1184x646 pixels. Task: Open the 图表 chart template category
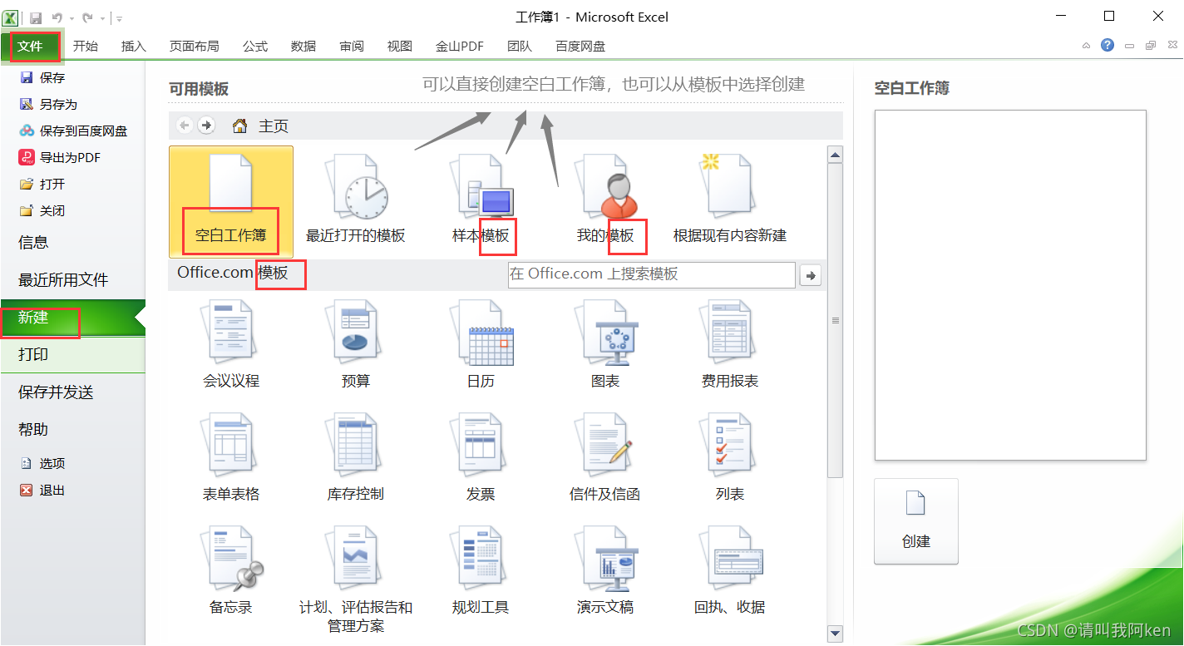[x=605, y=345]
